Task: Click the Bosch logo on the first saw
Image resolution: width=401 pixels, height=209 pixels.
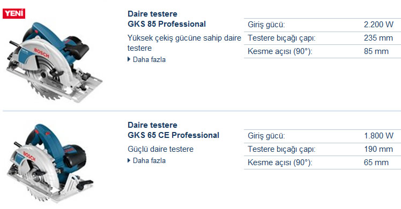Action: point(42,53)
